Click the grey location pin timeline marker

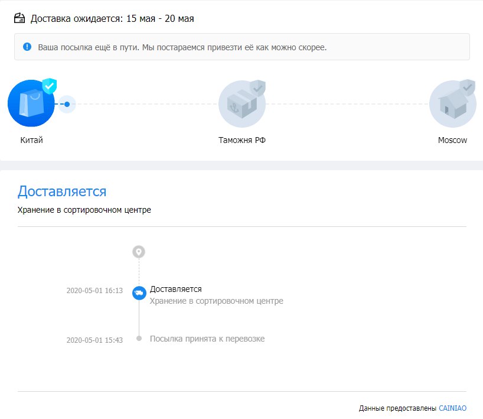pos(139,252)
